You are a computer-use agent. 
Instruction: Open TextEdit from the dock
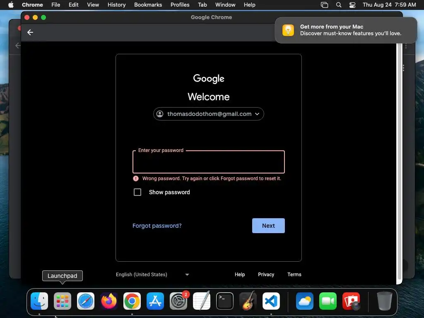202,301
